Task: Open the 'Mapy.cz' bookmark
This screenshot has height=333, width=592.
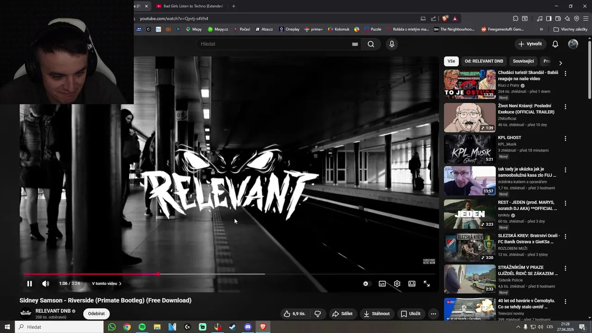Action: pyautogui.click(x=218, y=29)
